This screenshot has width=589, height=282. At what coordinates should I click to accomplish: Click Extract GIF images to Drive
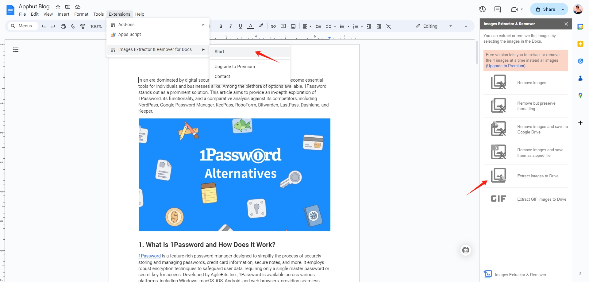(526, 199)
